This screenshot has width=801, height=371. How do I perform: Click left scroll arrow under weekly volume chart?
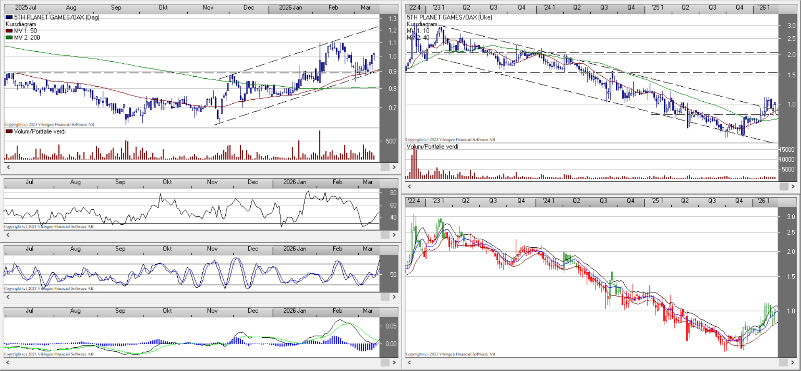409,186
